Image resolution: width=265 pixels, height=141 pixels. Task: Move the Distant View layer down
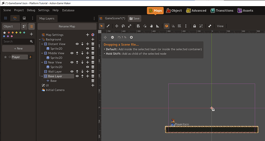coord(82,44)
